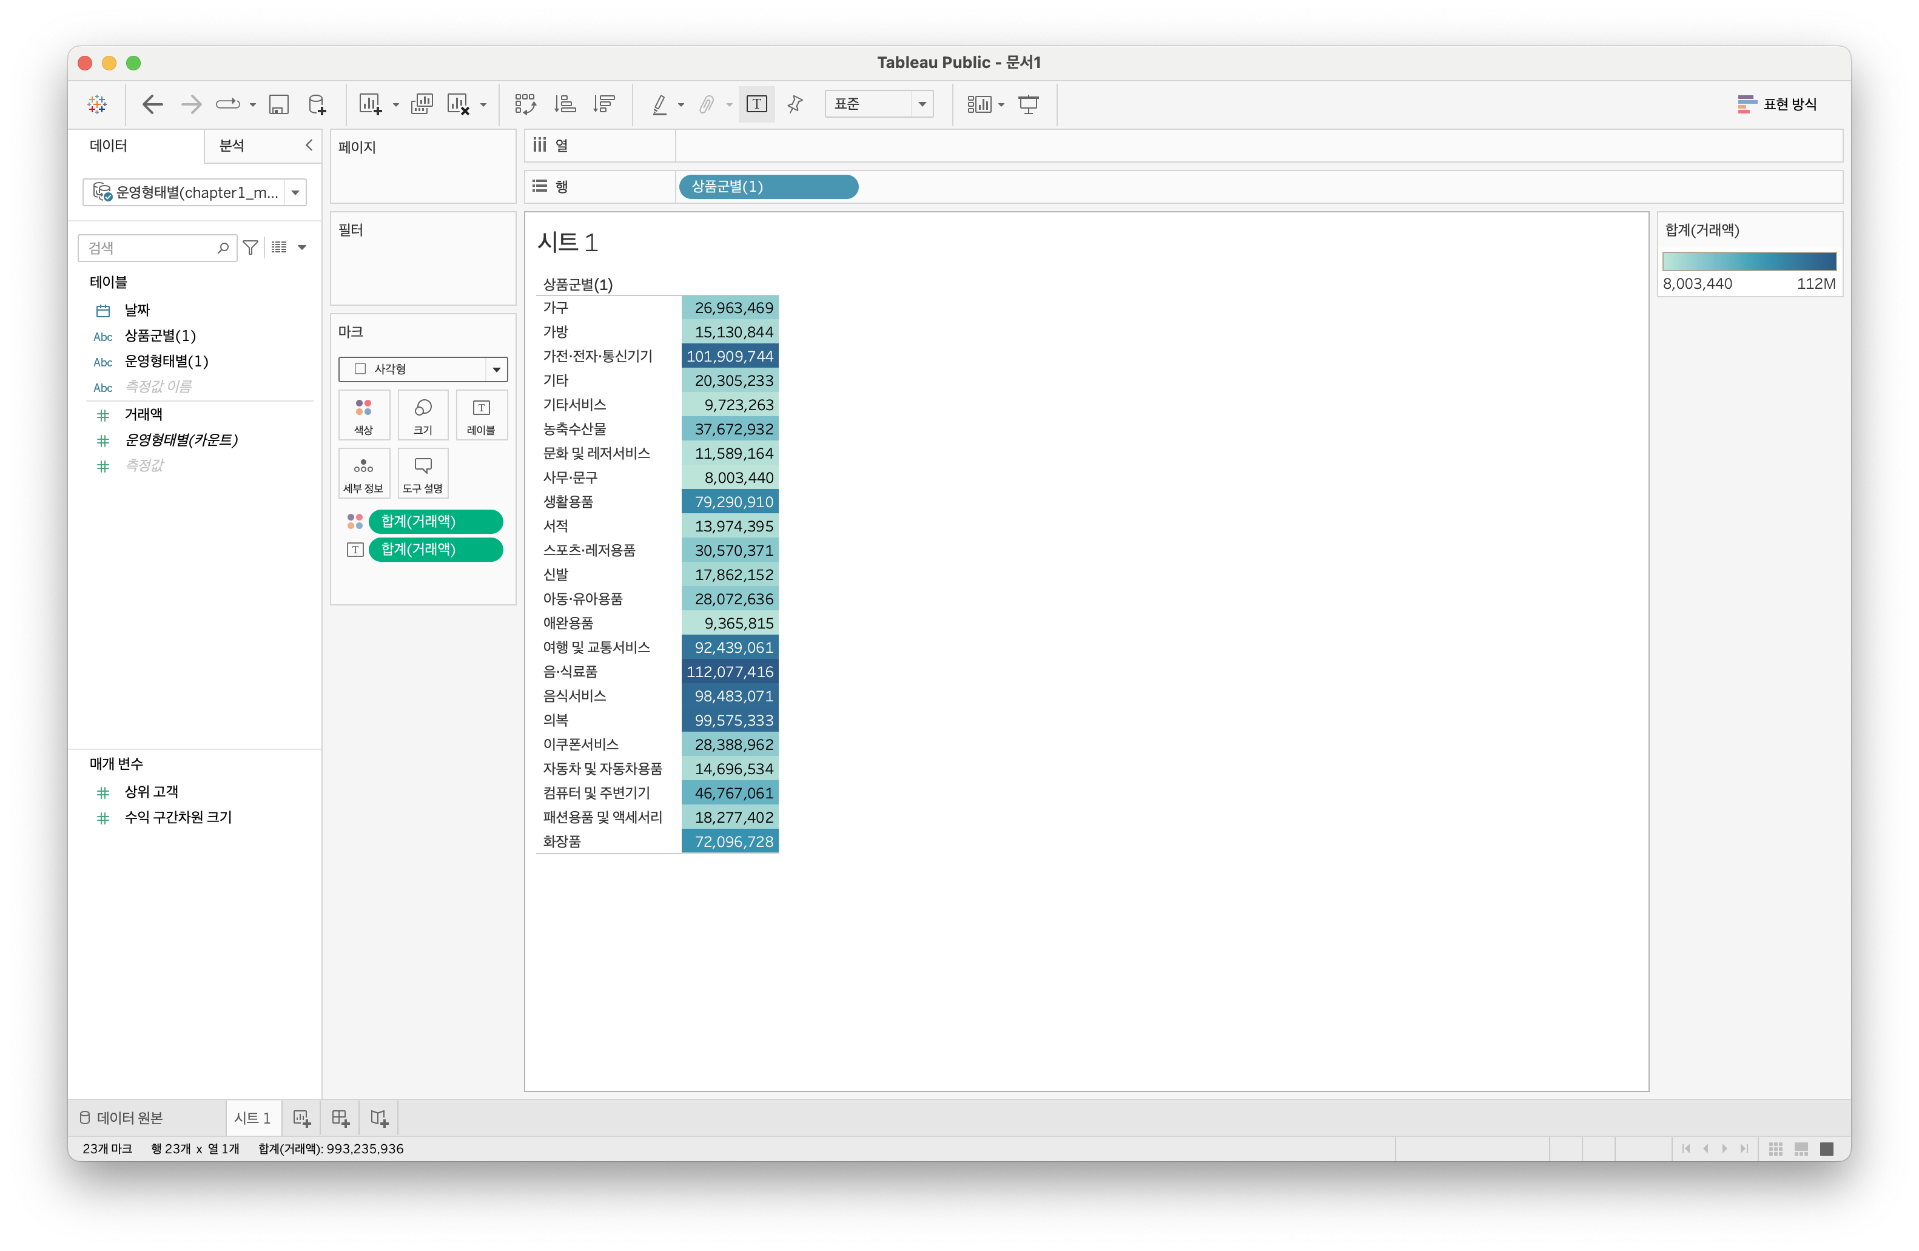Click the 합계(거래액) color legend gradient

click(1749, 261)
